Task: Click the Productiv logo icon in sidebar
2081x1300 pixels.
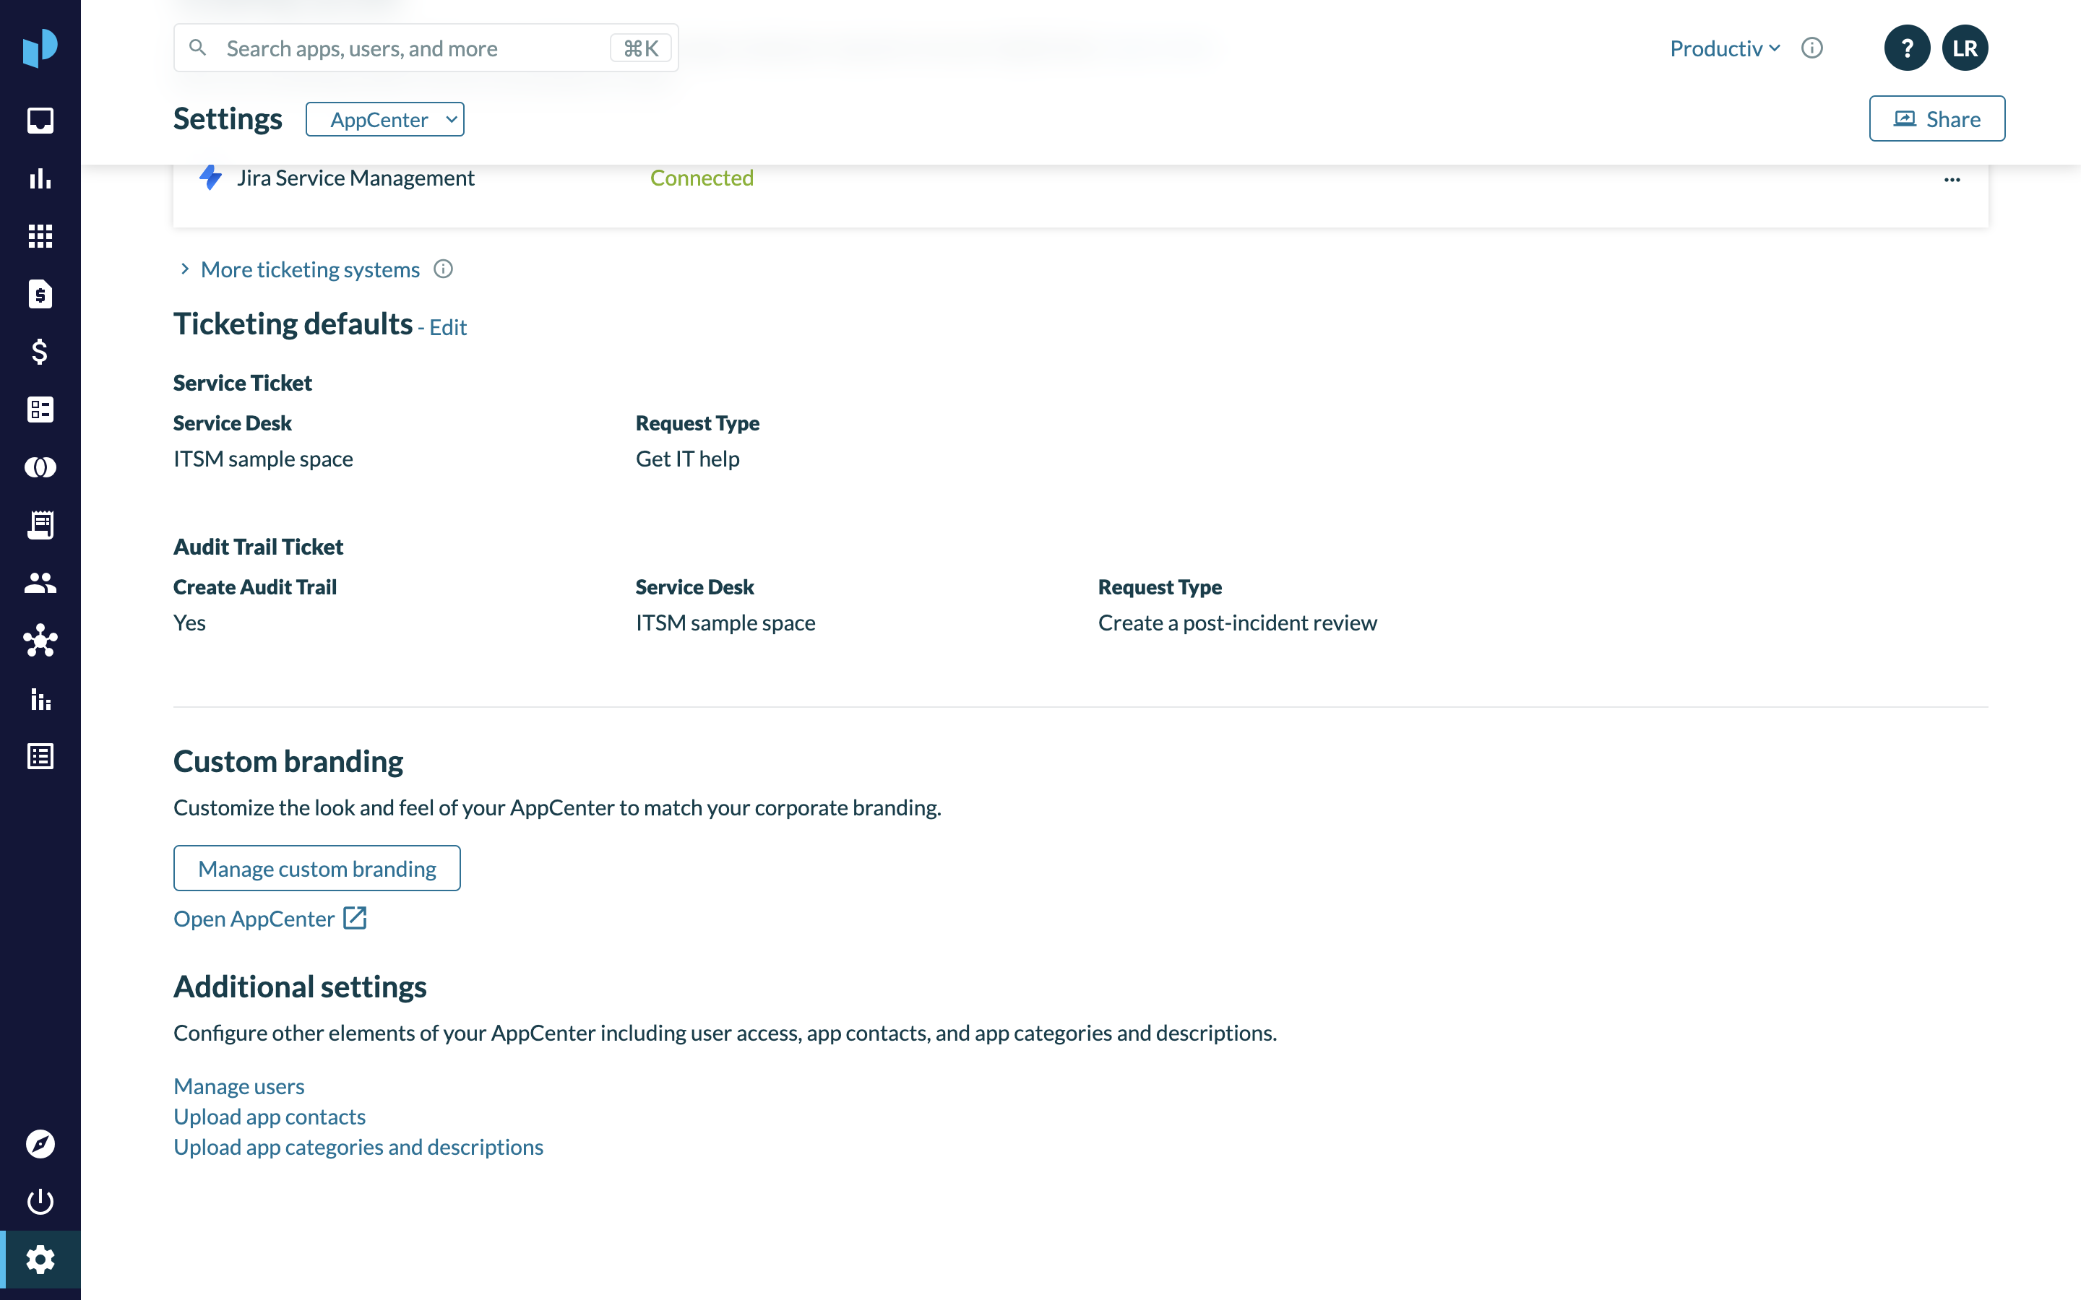Action: [40, 47]
